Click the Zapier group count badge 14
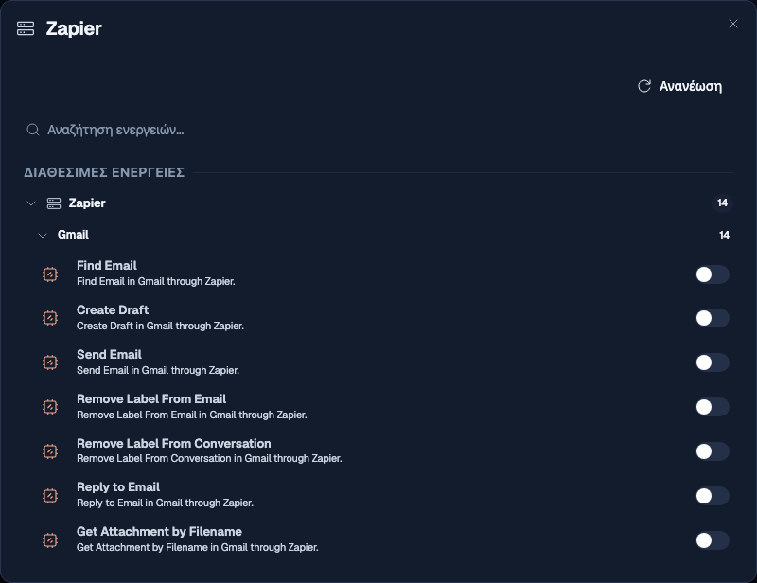Viewport: 757px width, 583px height. (x=722, y=203)
